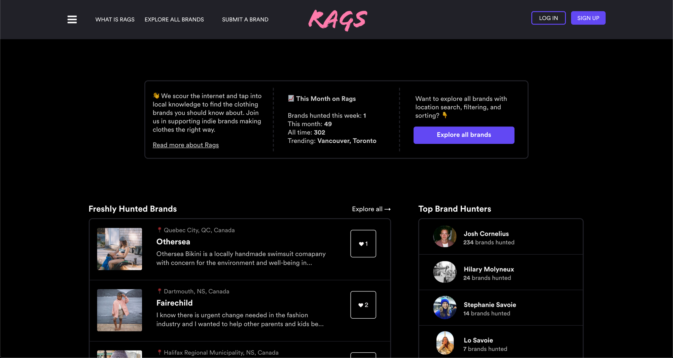Click the purple Explore all brands button
The height and width of the screenshot is (358, 673).
click(464, 135)
